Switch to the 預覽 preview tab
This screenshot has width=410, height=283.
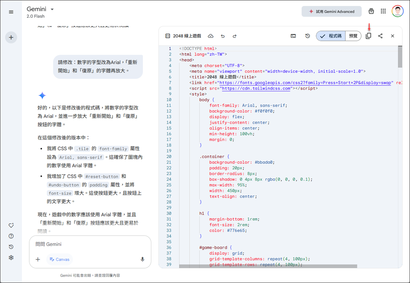tap(353, 36)
